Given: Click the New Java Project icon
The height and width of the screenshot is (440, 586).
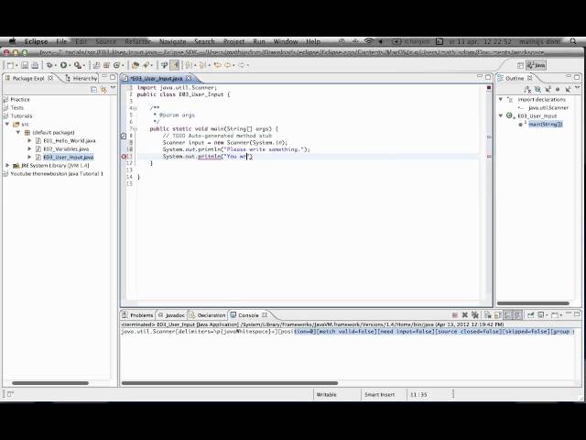Looking at the screenshot, I should click(96, 65).
